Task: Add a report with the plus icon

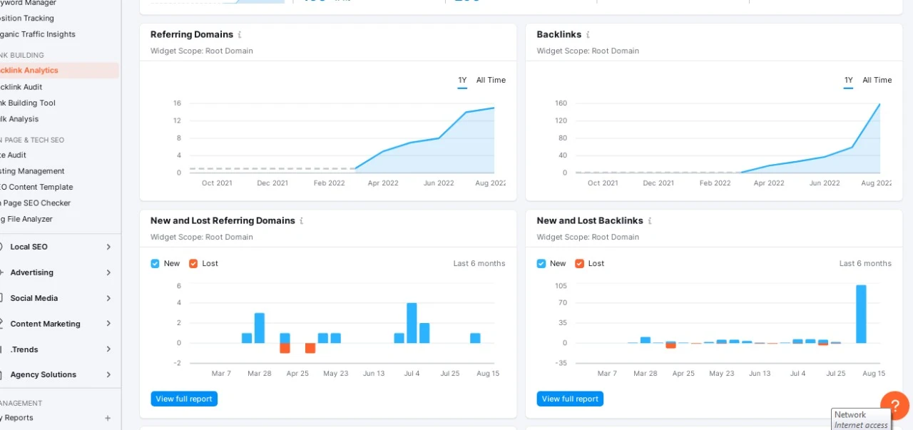Action: pyautogui.click(x=108, y=418)
